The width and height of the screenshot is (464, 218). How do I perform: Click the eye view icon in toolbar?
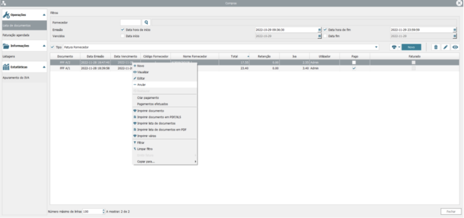(454, 47)
